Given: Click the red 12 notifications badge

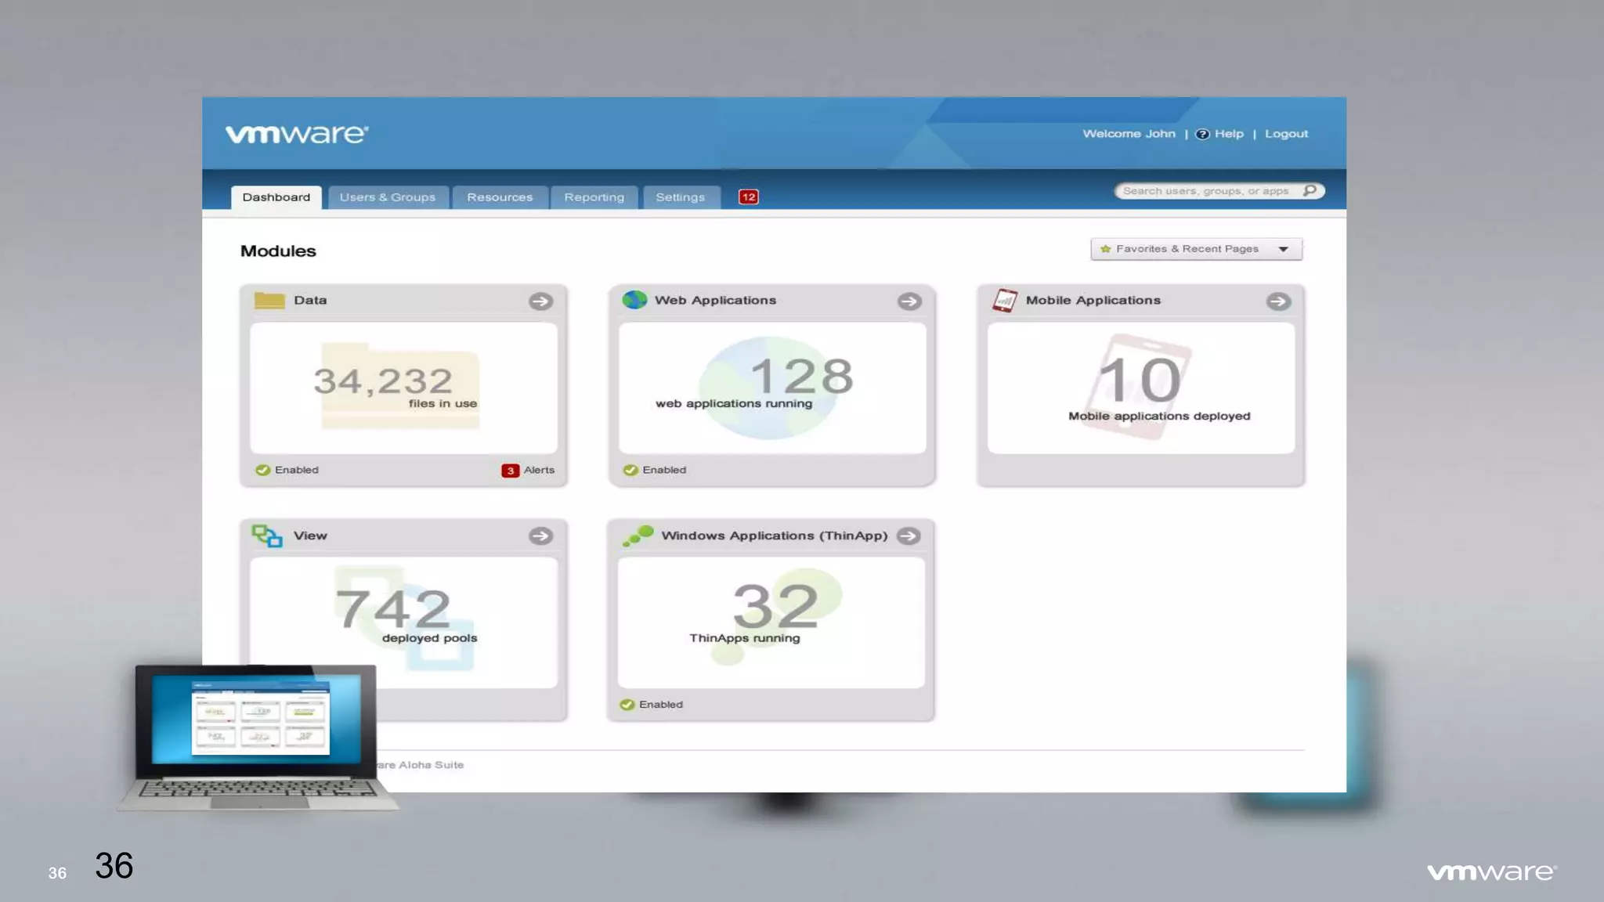Looking at the screenshot, I should [x=749, y=197].
